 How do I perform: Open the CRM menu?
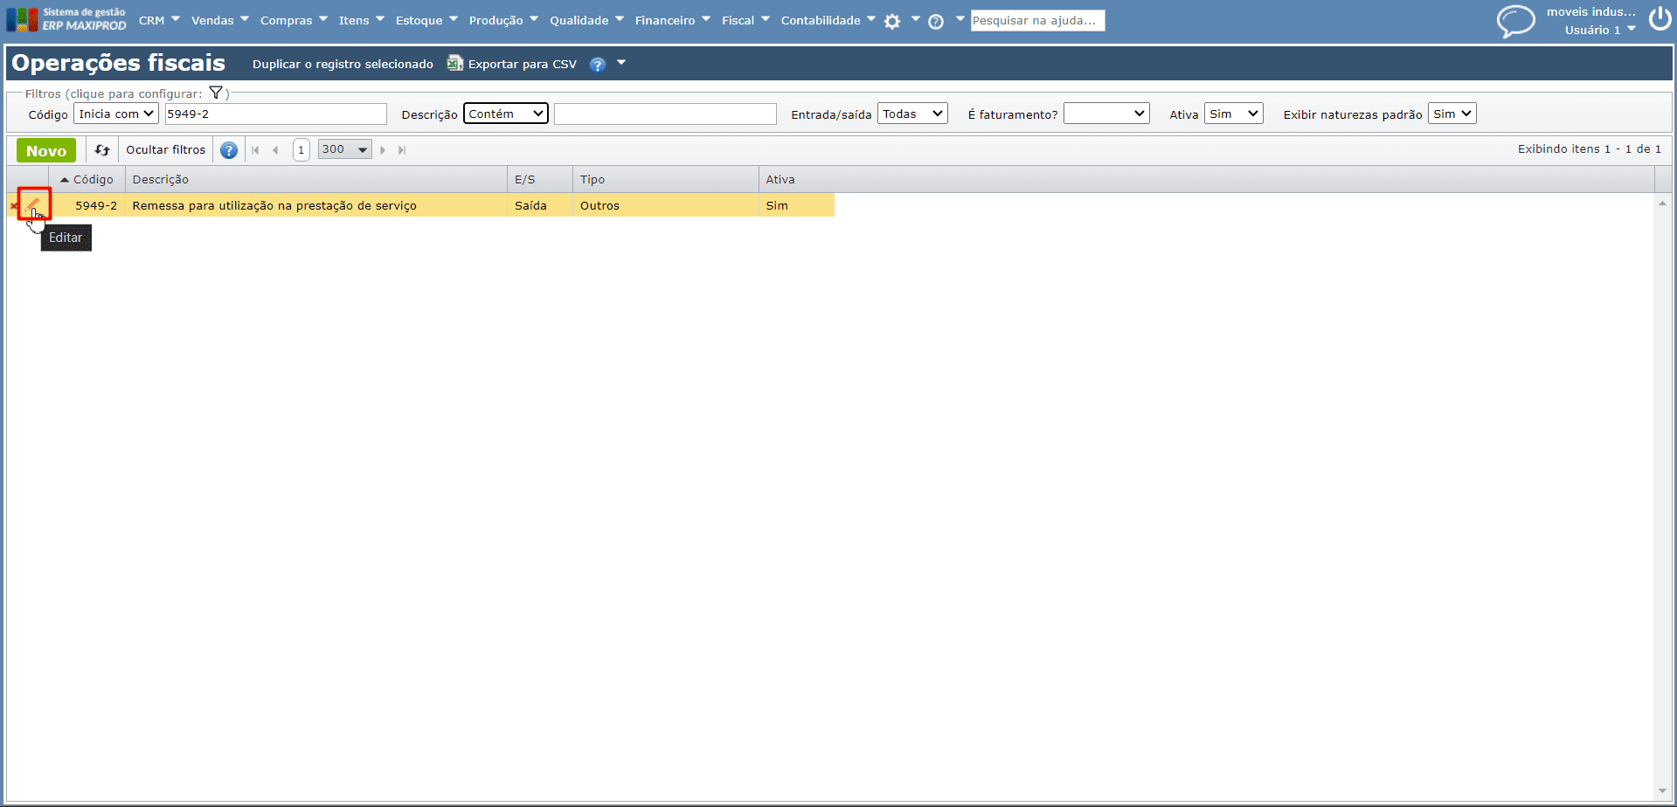coord(159,20)
